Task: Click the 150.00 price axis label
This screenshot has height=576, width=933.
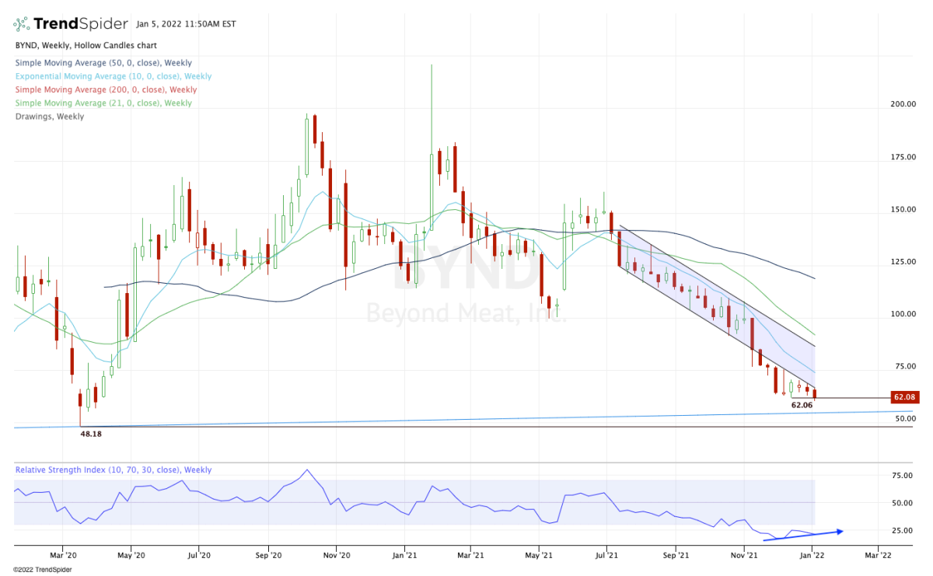Action: [x=904, y=210]
